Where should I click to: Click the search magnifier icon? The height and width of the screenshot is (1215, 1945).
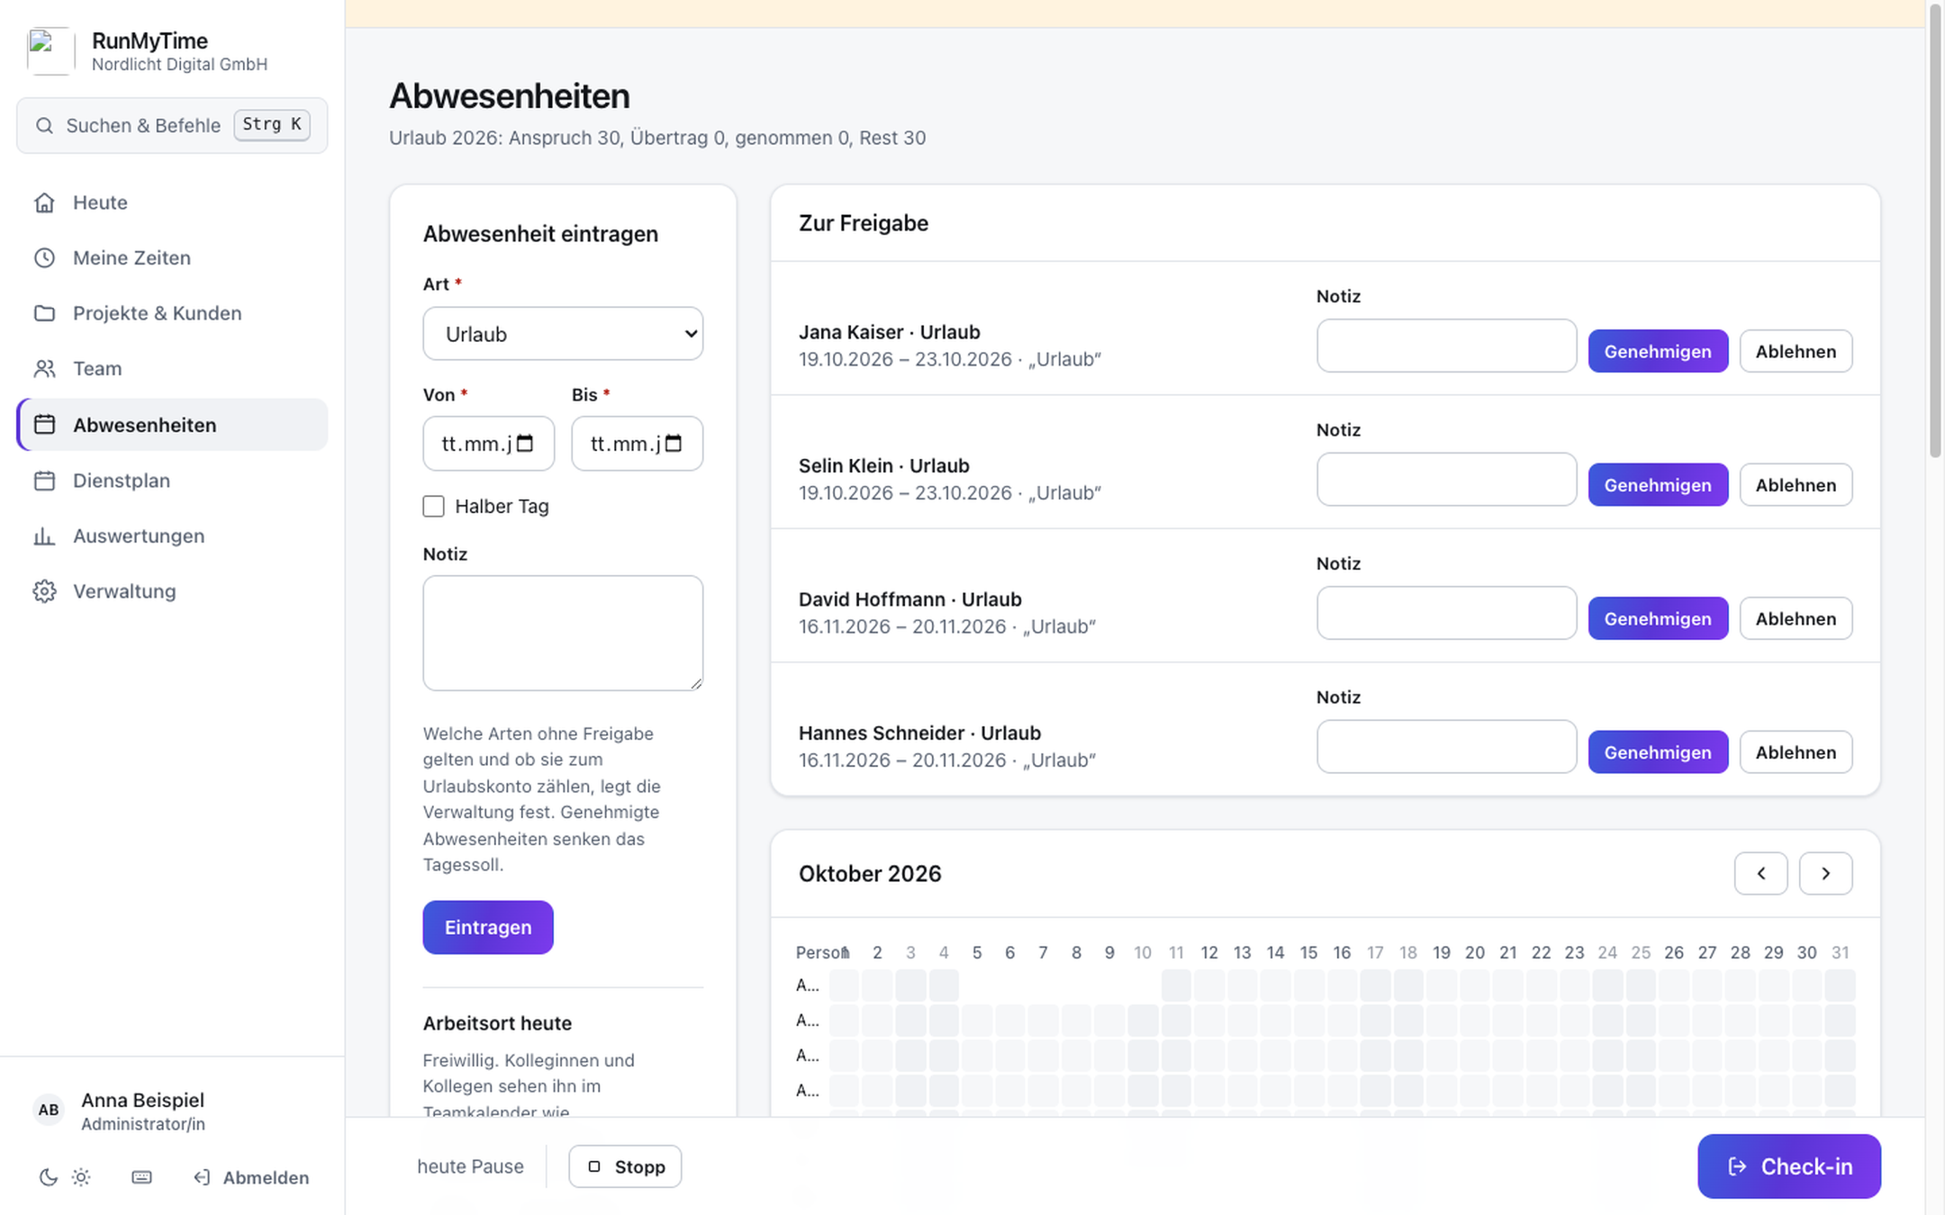pos(44,125)
